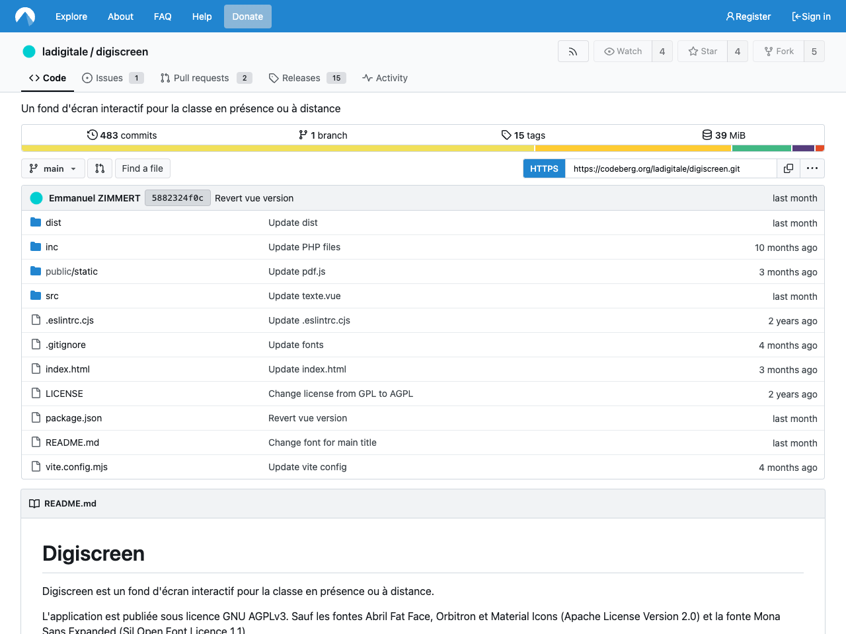The height and width of the screenshot is (634, 846).
Task: Open the digiscreen repository name link
Action: click(x=122, y=52)
